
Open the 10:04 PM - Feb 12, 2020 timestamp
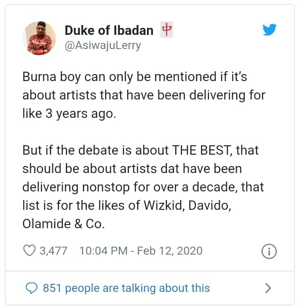[141, 251]
